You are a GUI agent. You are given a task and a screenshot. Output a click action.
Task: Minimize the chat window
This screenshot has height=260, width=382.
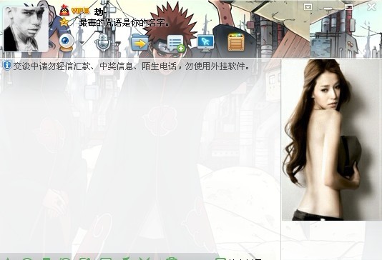tap(328, 9)
